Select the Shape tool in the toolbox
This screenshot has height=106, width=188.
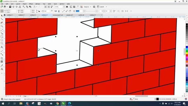point(2,19)
